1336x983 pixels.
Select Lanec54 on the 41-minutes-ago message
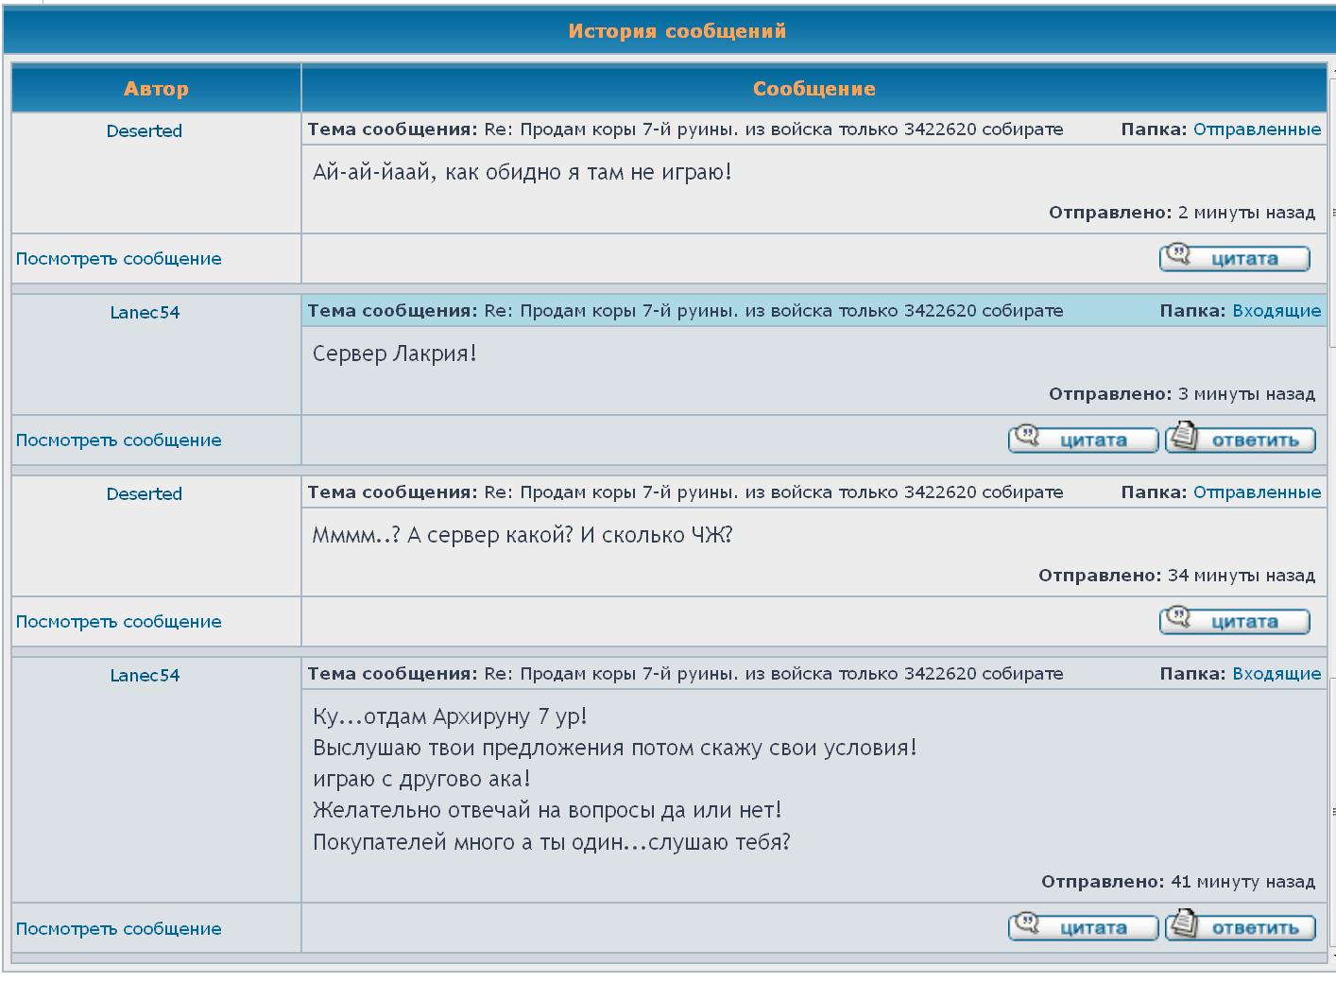145,676
